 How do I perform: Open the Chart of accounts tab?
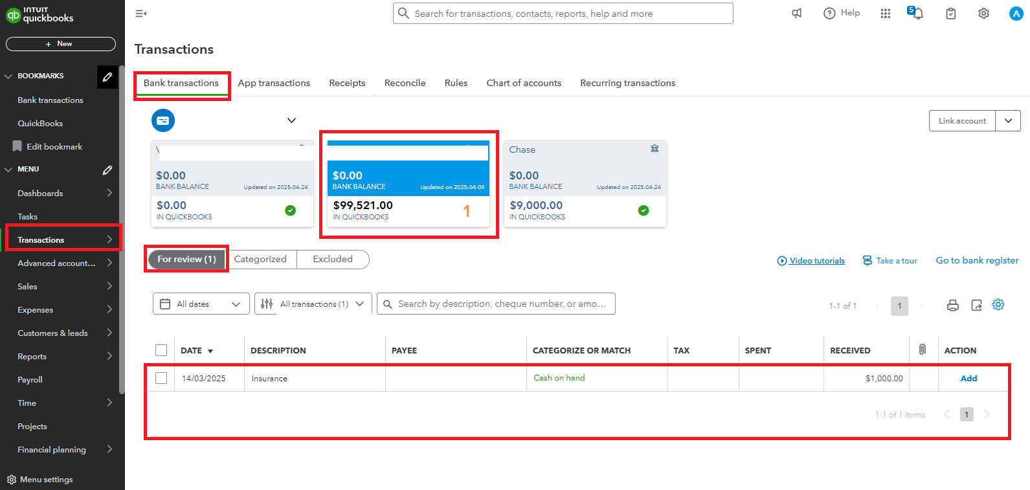coord(524,83)
